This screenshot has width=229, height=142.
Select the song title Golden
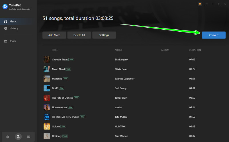(x=56, y=127)
